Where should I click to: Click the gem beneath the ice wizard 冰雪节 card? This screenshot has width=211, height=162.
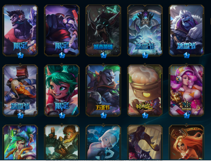pos(145,55)
